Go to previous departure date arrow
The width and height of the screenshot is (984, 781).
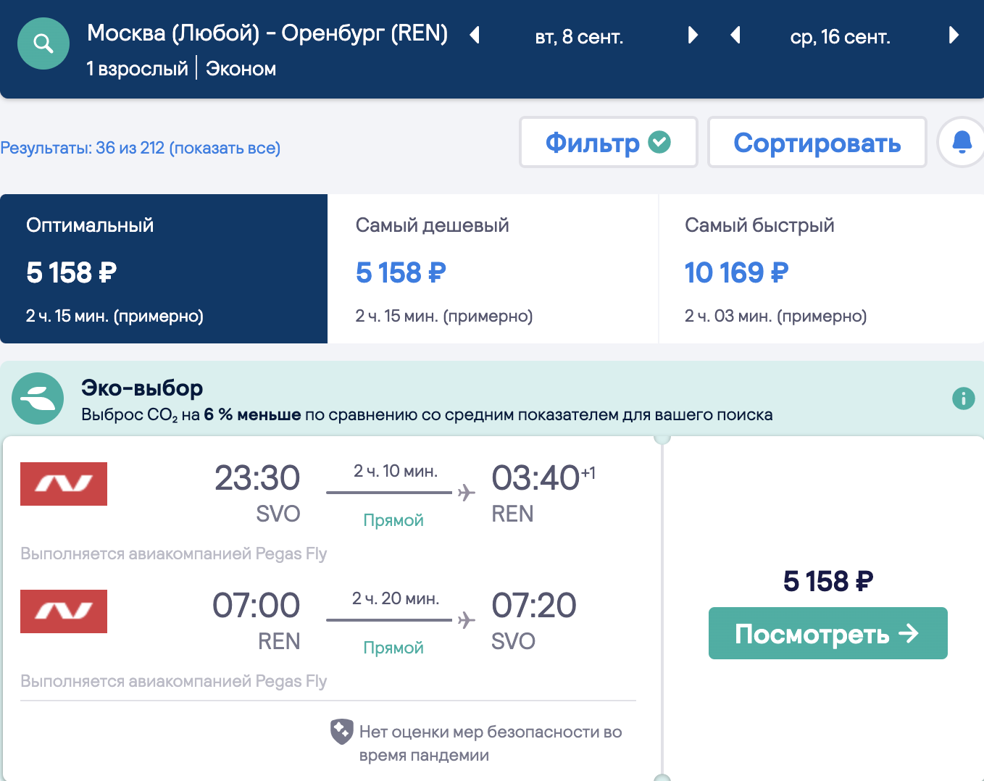point(475,35)
